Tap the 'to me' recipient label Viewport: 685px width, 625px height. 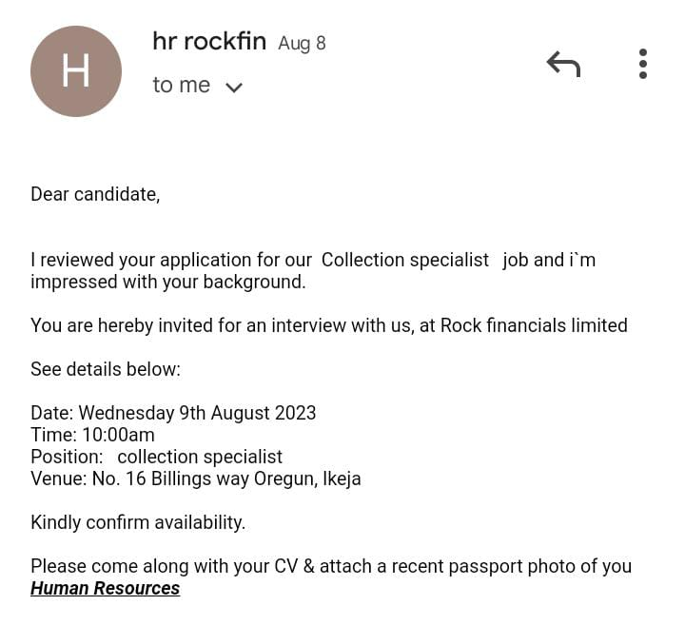pos(181,85)
